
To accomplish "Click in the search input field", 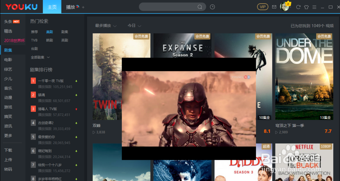I will click(168, 7).
